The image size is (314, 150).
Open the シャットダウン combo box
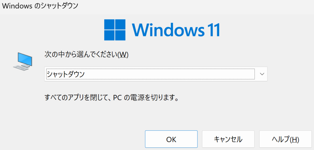click(150, 74)
